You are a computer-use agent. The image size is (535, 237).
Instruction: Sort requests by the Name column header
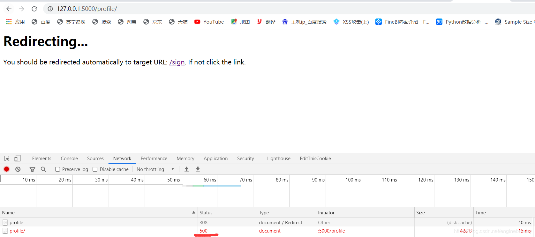click(x=99, y=213)
